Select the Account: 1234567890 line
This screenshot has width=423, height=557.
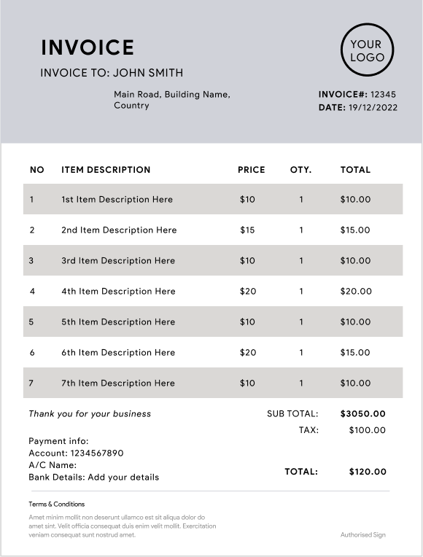tap(76, 453)
